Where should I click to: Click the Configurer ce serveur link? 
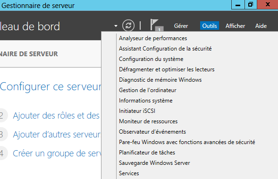tap(51, 87)
